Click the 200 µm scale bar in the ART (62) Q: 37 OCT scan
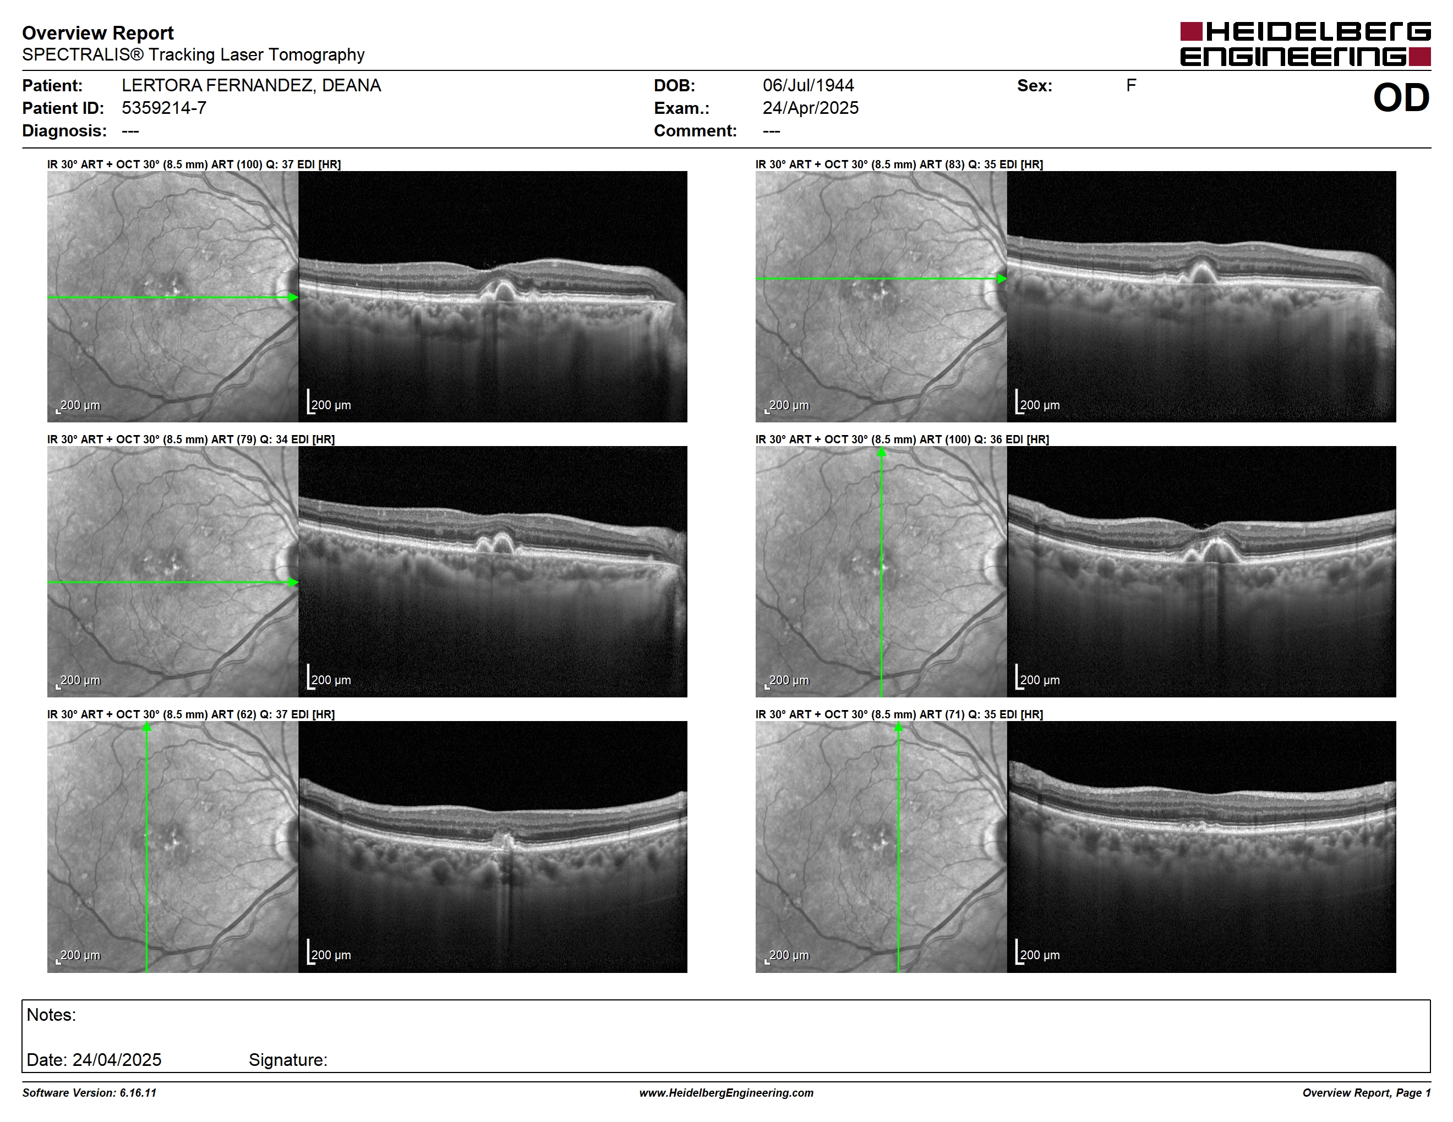Viewport: 1453px width, 1122px height. [329, 953]
